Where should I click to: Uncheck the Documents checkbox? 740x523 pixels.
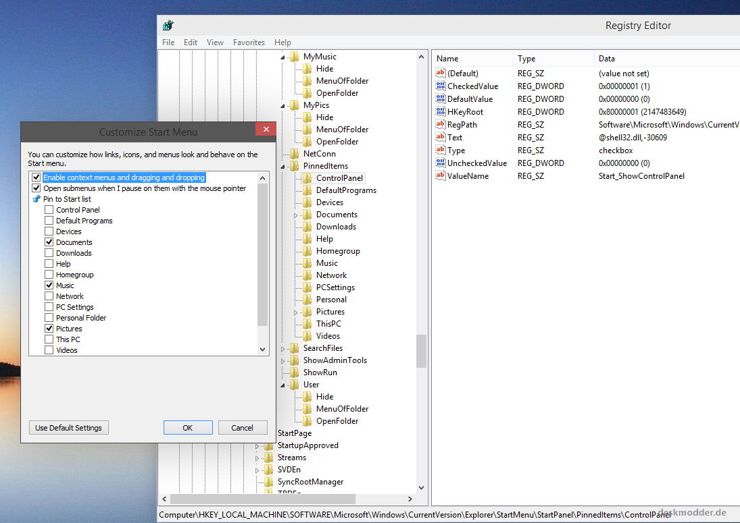click(49, 242)
